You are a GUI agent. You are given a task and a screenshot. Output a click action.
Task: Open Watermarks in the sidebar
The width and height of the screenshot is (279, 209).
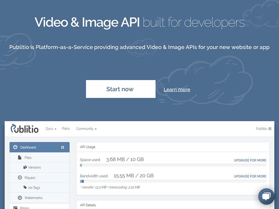(x=39, y=198)
